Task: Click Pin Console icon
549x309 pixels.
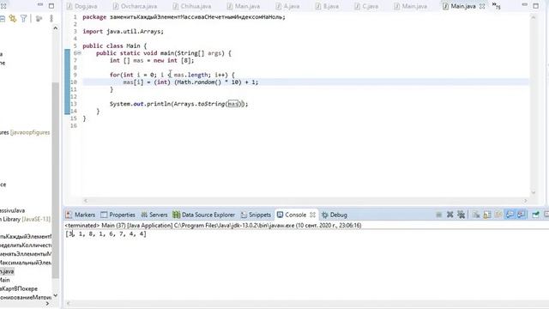Action: pos(535,215)
